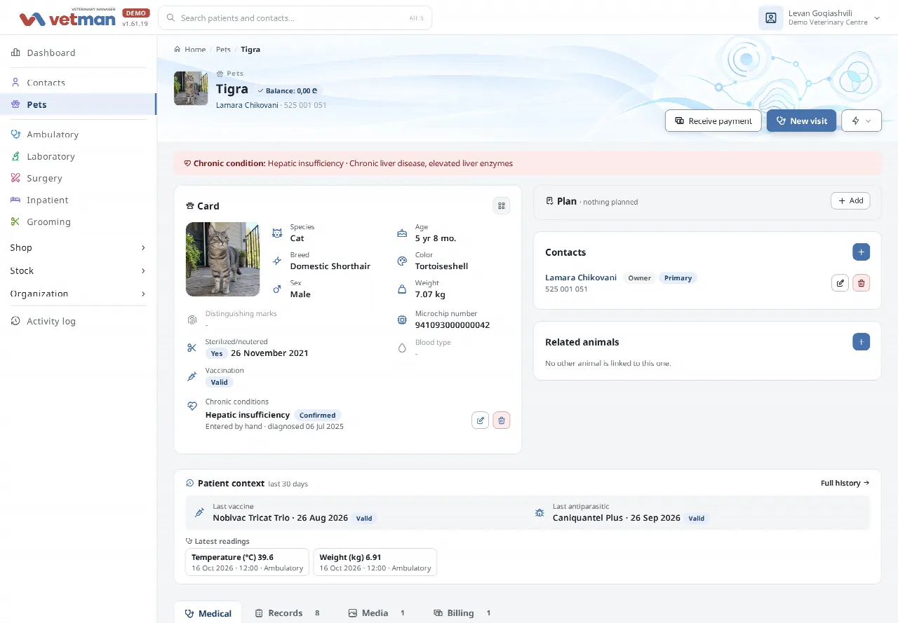Delete the Hepatic insufficiency chronic condition
Image resolution: width=898 pixels, height=623 pixels.
[501, 420]
